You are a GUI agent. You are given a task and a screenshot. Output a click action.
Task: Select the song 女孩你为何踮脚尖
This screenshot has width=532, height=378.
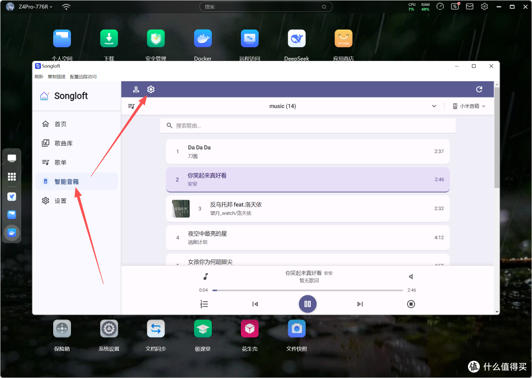308,260
